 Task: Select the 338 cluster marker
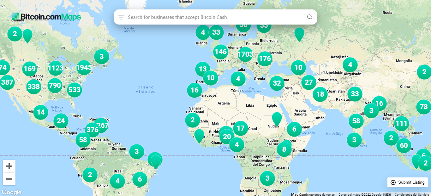pos(34,87)
